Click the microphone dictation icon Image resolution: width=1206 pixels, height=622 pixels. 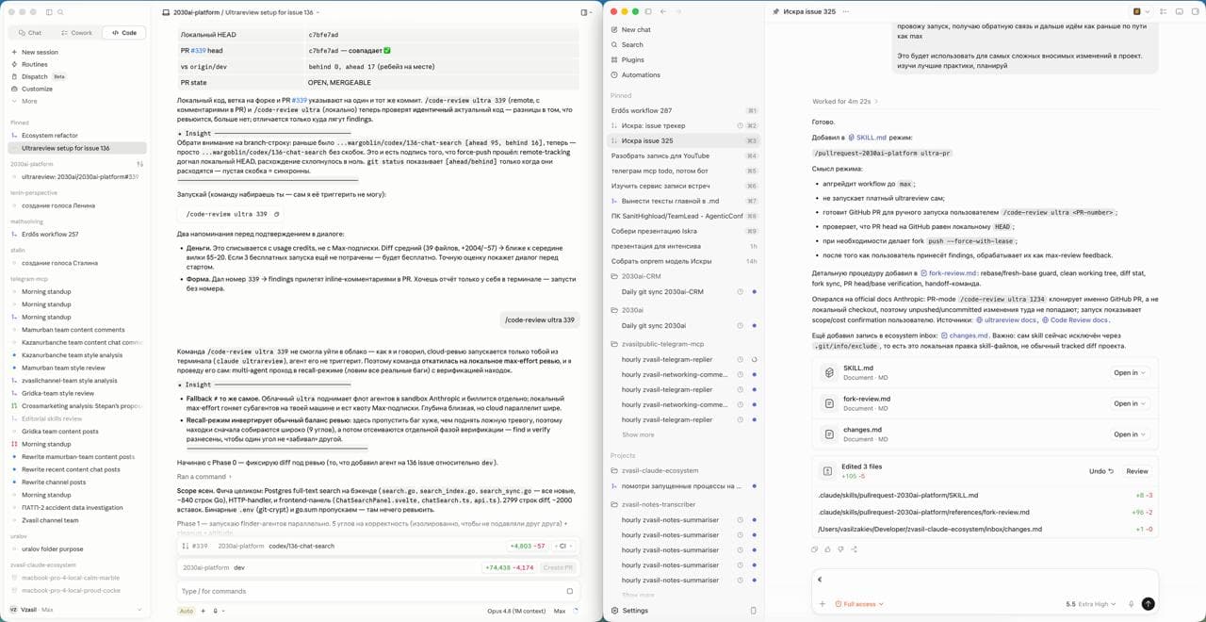coord(1131,604)
